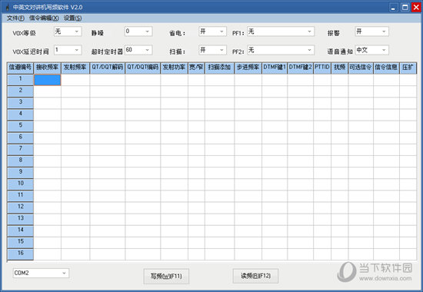Click the QT/DQT解码 column header

coord(108,68)
